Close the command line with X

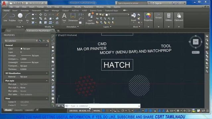(x=59, y=106)
